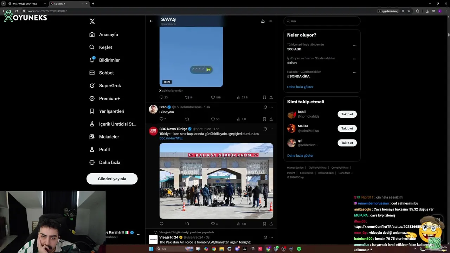Reload the page in the browser
The image size is (450, 253).
click(x=16, y=11)
